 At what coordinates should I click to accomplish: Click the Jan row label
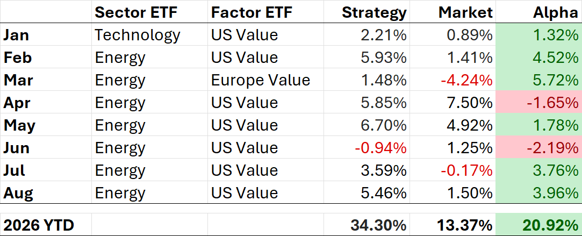click(16, 35)
